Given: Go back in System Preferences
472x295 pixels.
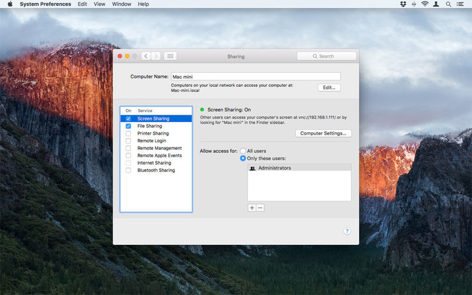Looking at the screenshot, I should tap(146, 56).
